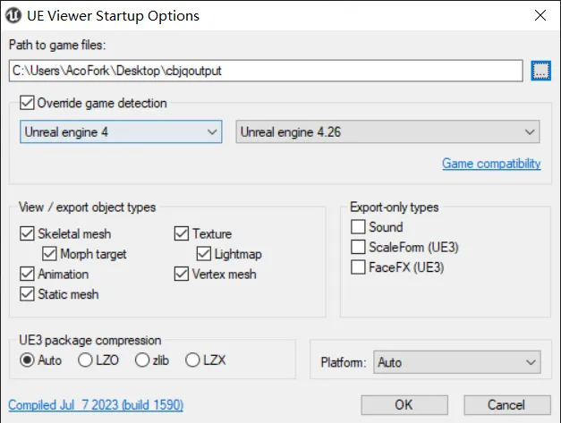Select the LZO compression radio button

coord(85,360)
